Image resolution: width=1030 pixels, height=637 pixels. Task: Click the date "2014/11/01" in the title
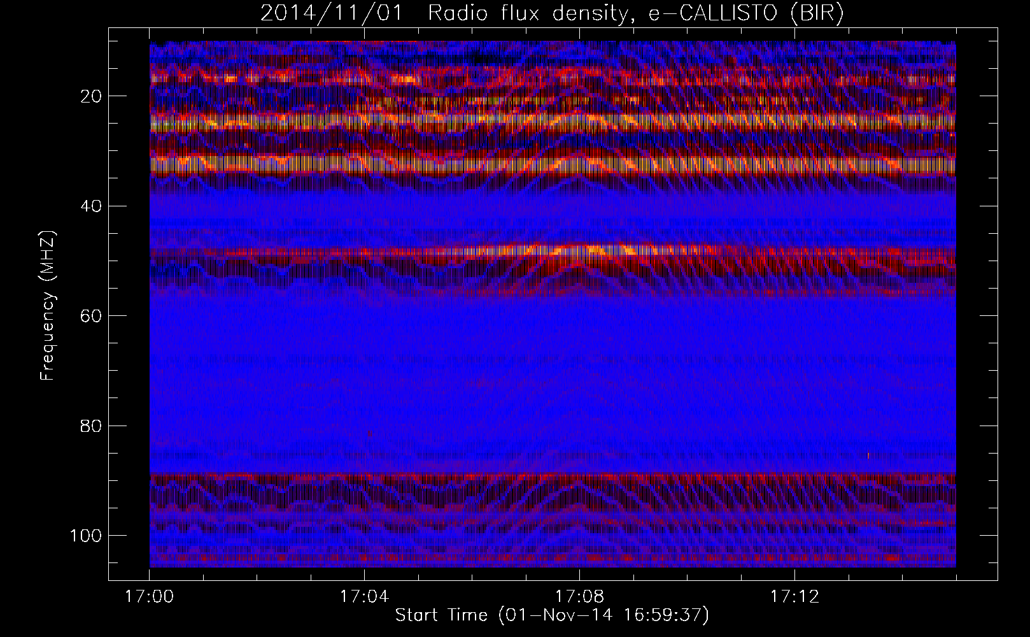click(331, 13)
